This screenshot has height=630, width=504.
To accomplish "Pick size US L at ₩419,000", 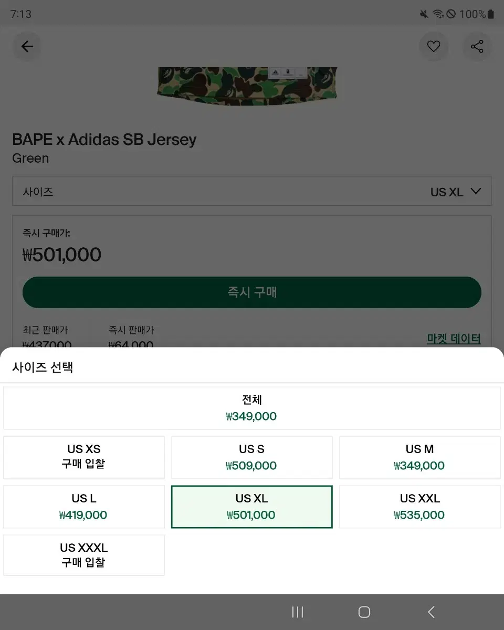I will (84, 507).
